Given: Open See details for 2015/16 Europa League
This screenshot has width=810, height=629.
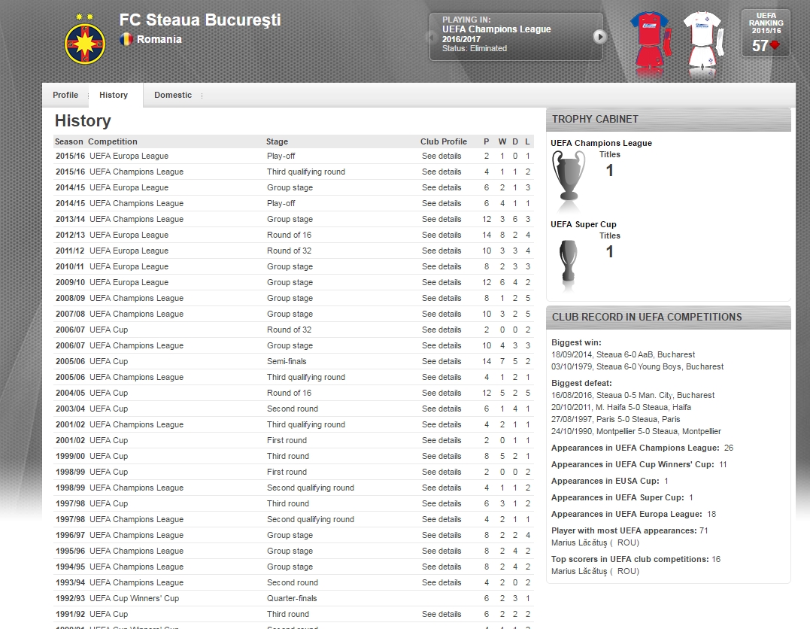Looking at the screenshot, I should (441, 156).
